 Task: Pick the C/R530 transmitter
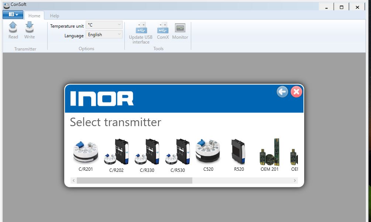tap(178, 156)
